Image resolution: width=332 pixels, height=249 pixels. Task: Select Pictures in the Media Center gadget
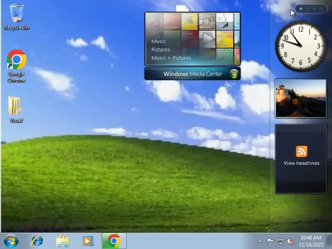(161, 49)
